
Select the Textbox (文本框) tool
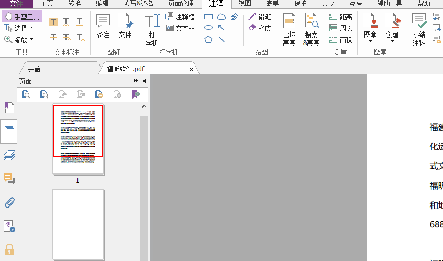coord(180,28)
